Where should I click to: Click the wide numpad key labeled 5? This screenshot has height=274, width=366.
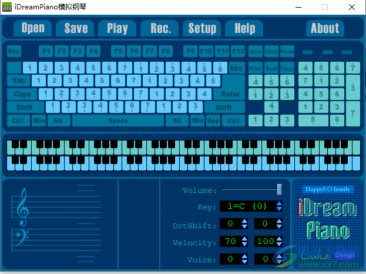pos(313,121)
